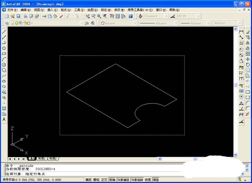
Task: Click the Help question mark icon
Action: click(131, 16)
